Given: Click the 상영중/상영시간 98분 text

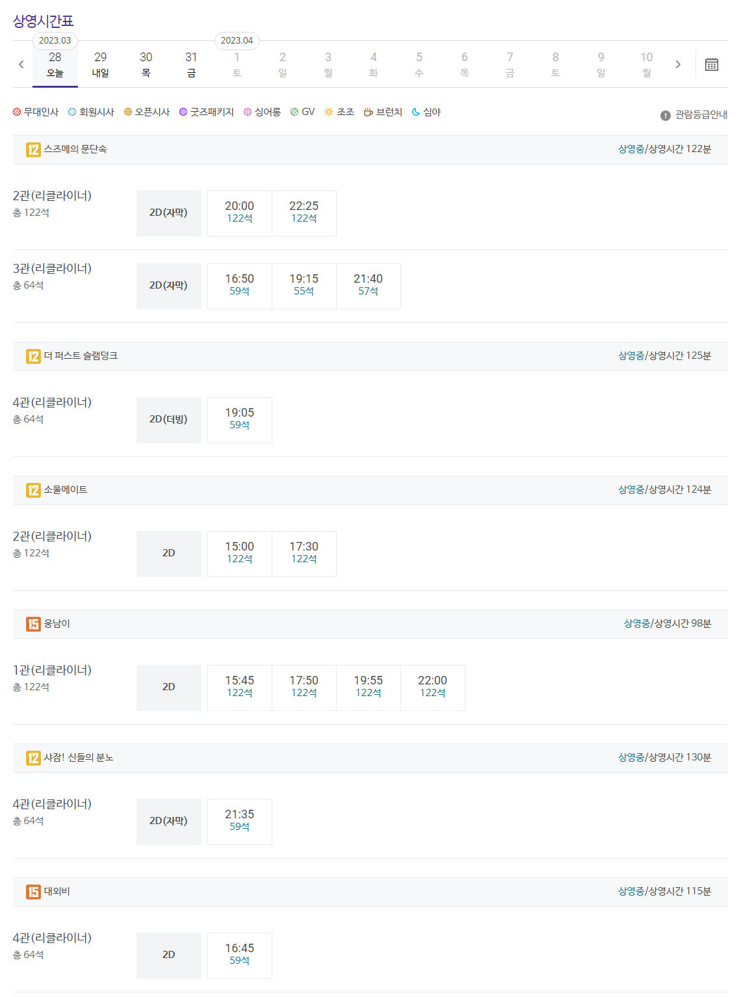Looking at the screenshot, I should 668,624.
